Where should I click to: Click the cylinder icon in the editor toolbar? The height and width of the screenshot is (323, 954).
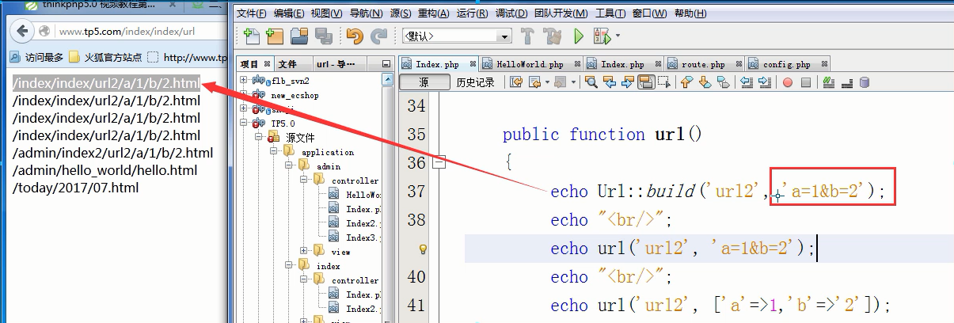(x=865, y=82)
